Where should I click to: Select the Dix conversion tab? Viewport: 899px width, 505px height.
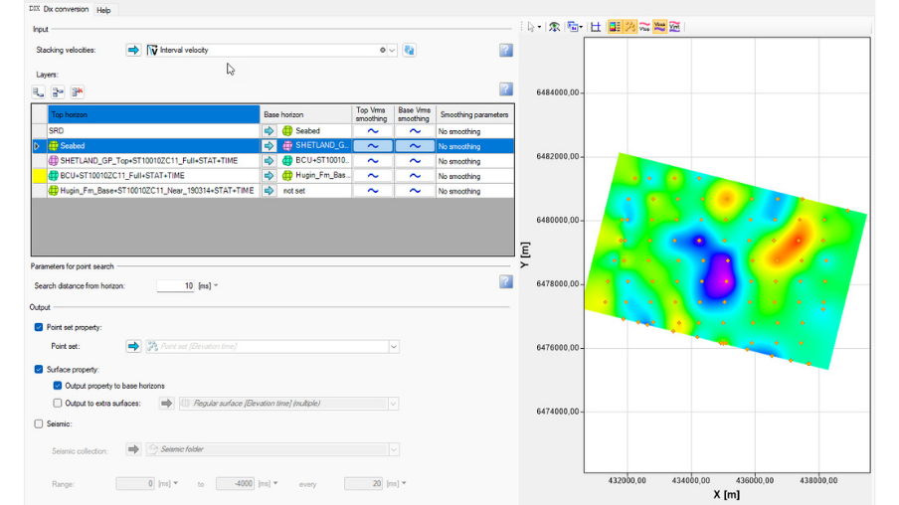pos(60,9)
